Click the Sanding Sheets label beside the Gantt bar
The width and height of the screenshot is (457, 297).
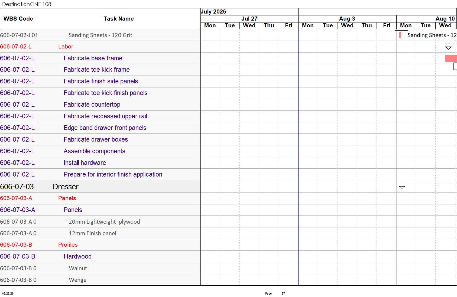tap(432, 35)
